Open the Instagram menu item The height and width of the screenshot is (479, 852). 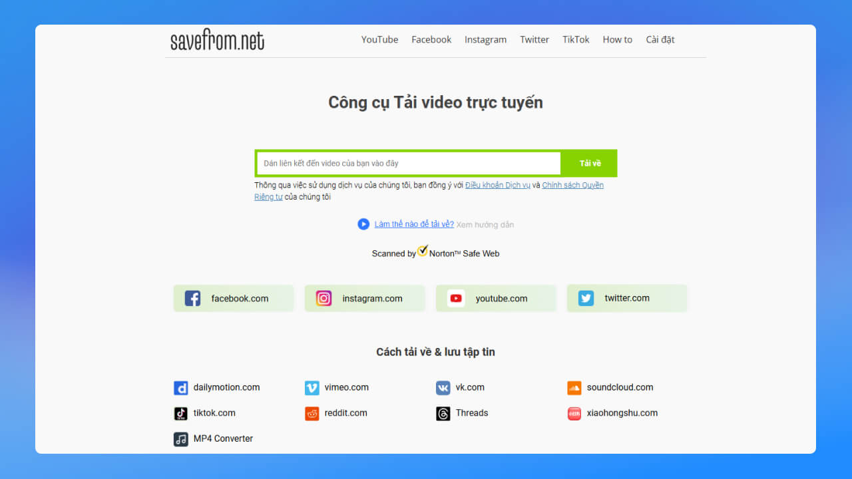485,40
